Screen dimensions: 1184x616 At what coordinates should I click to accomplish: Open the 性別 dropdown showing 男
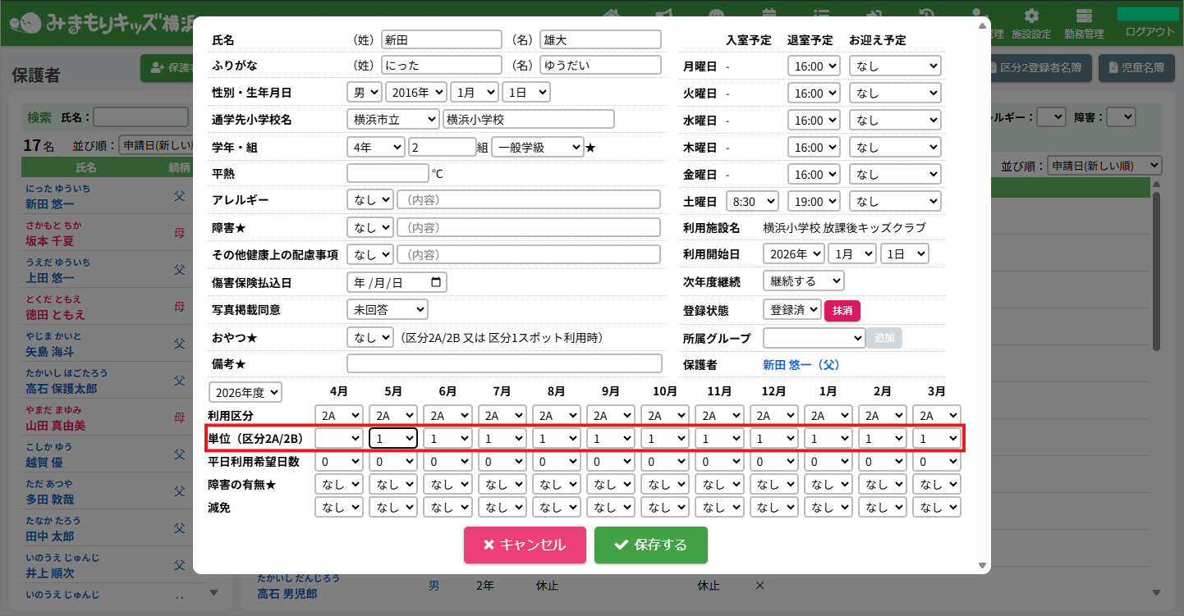[x=364, y=93]
